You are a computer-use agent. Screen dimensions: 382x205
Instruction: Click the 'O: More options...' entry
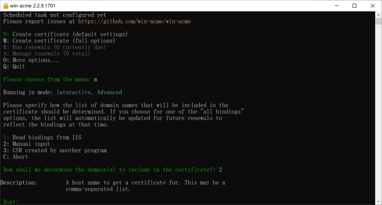tap(31, 60)
